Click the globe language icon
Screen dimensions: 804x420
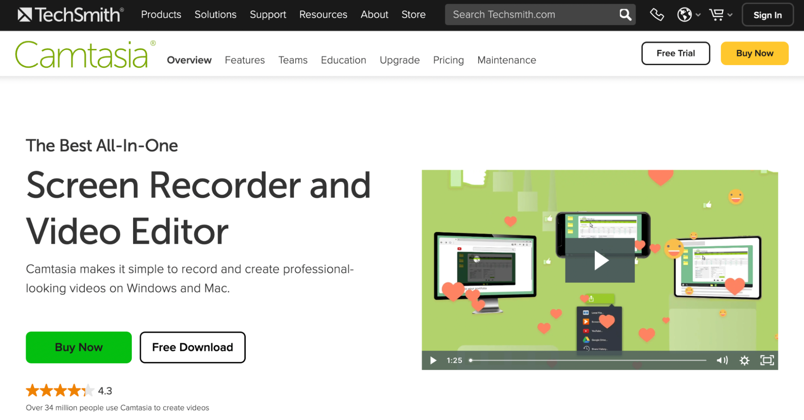click(x=684, y=15)
